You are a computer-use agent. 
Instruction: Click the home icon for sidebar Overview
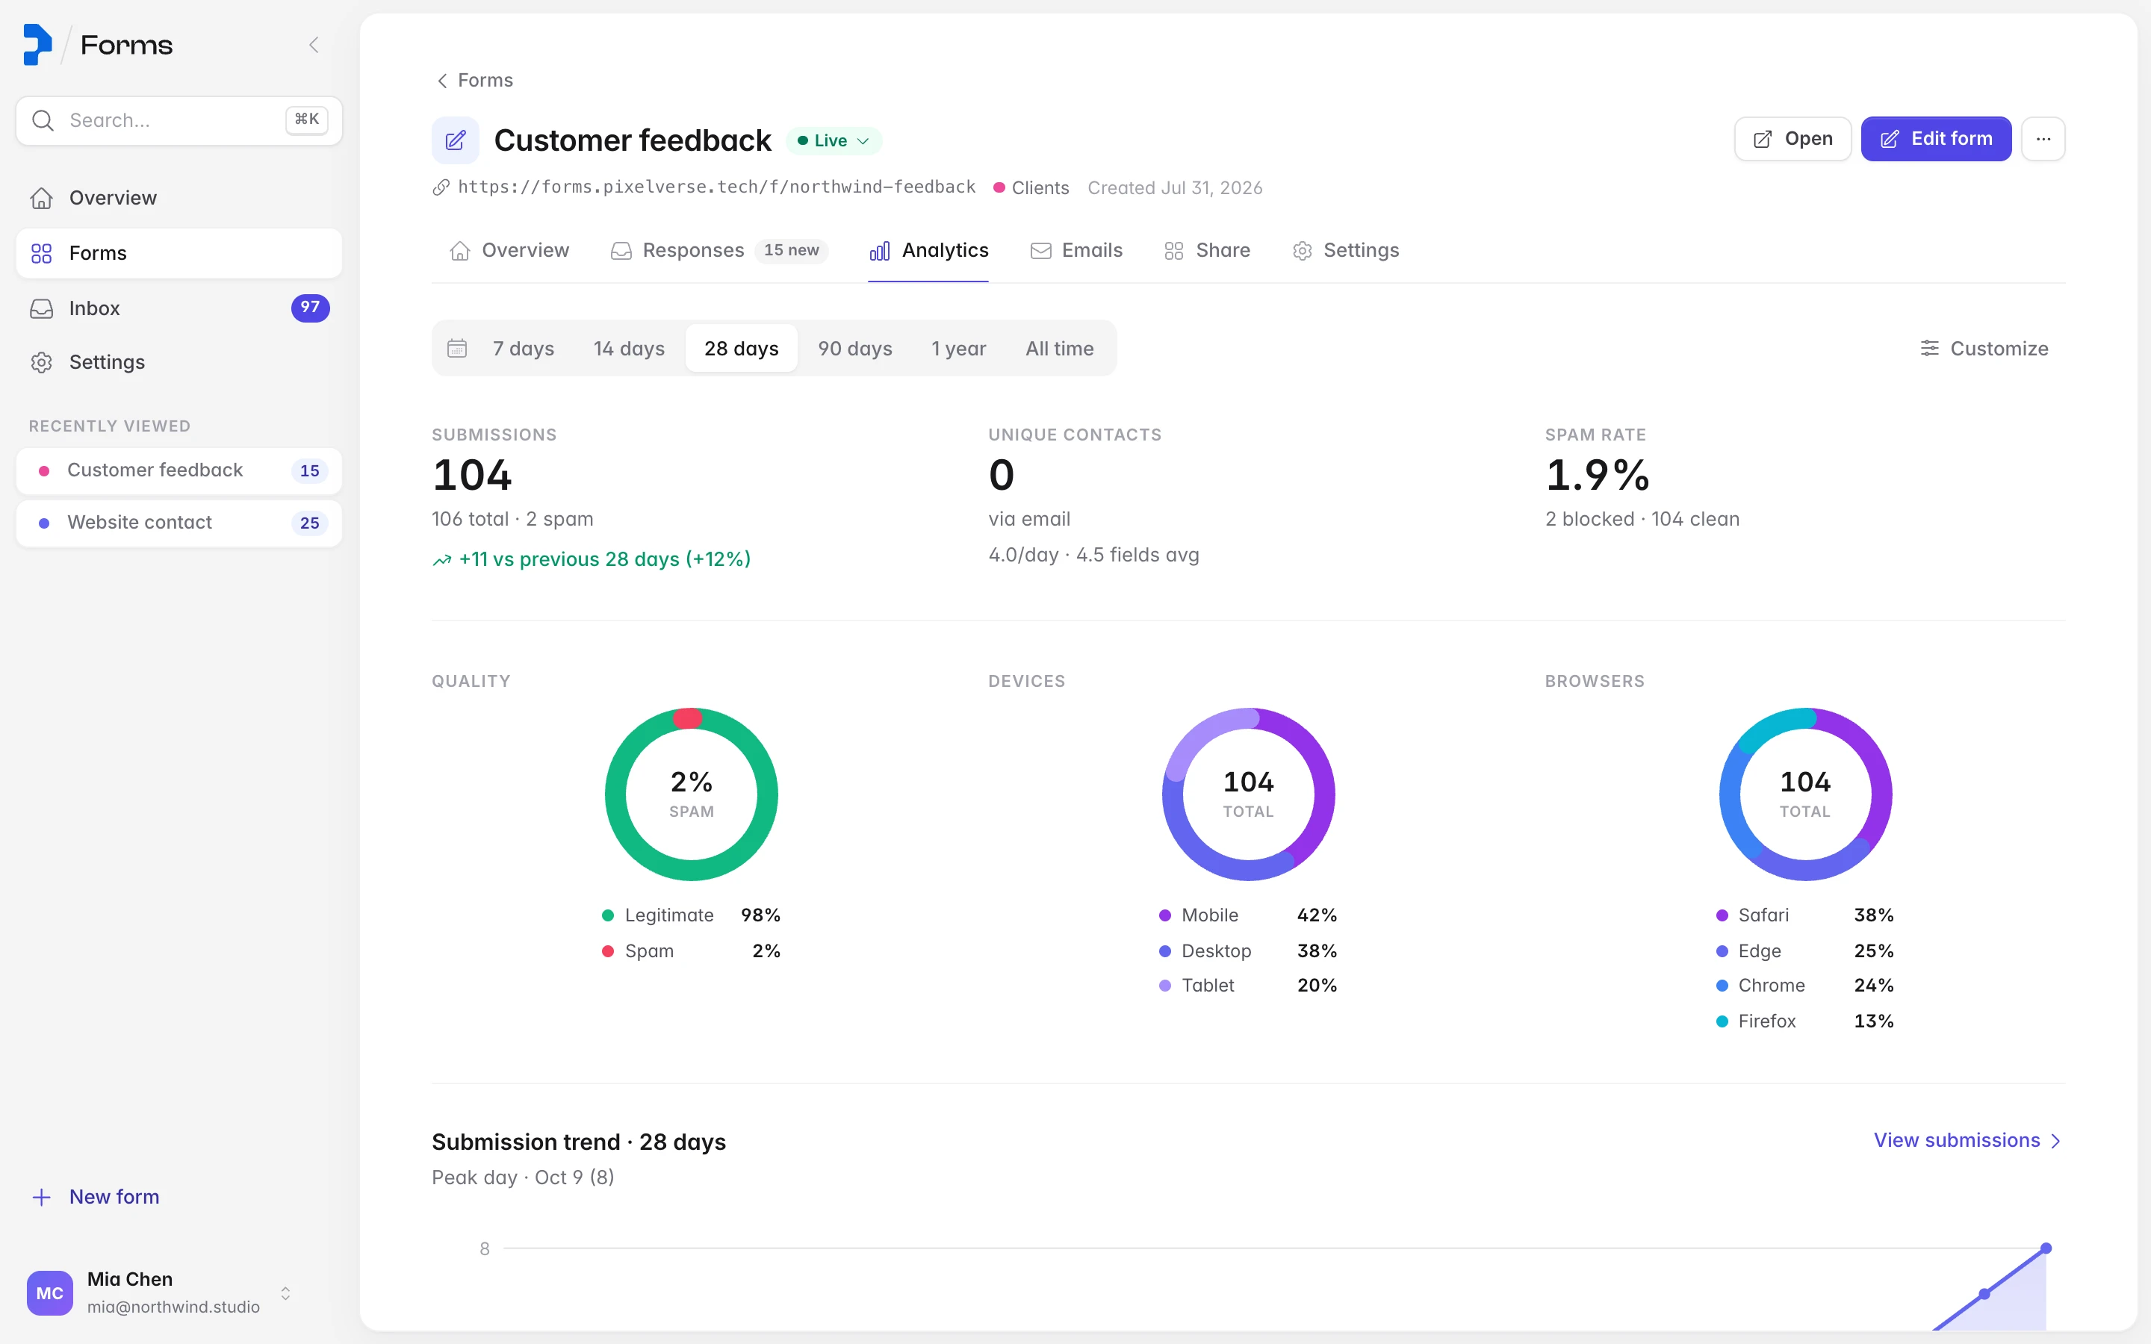42,198
